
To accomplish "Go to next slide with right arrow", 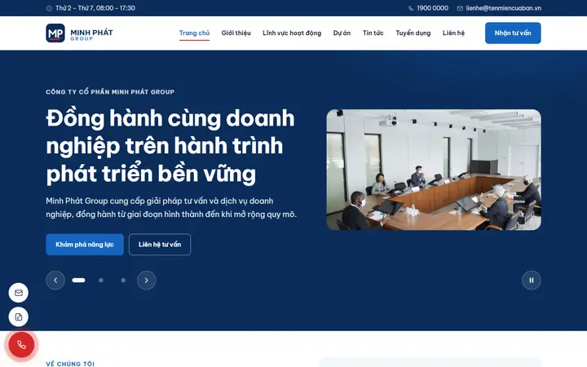I will tap(147, 280).
